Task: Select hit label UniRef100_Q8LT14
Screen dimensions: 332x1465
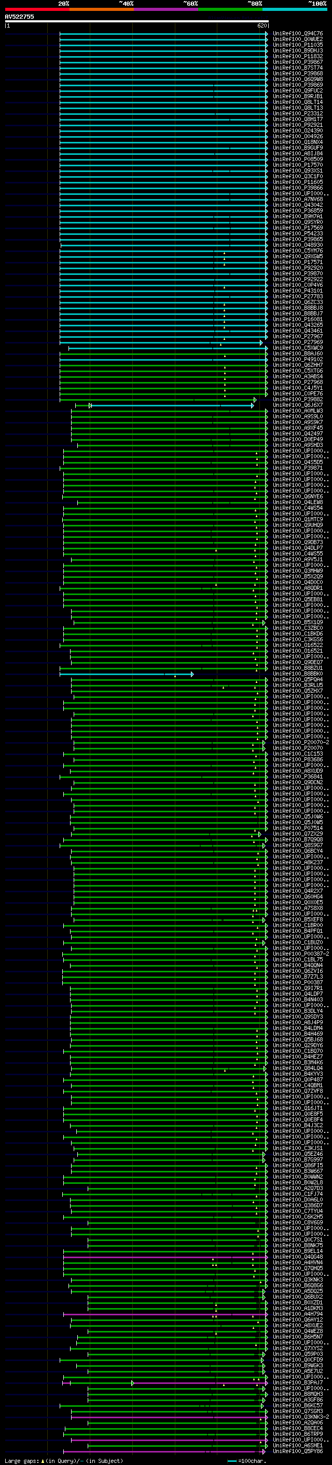Action: tap(298, 102)
